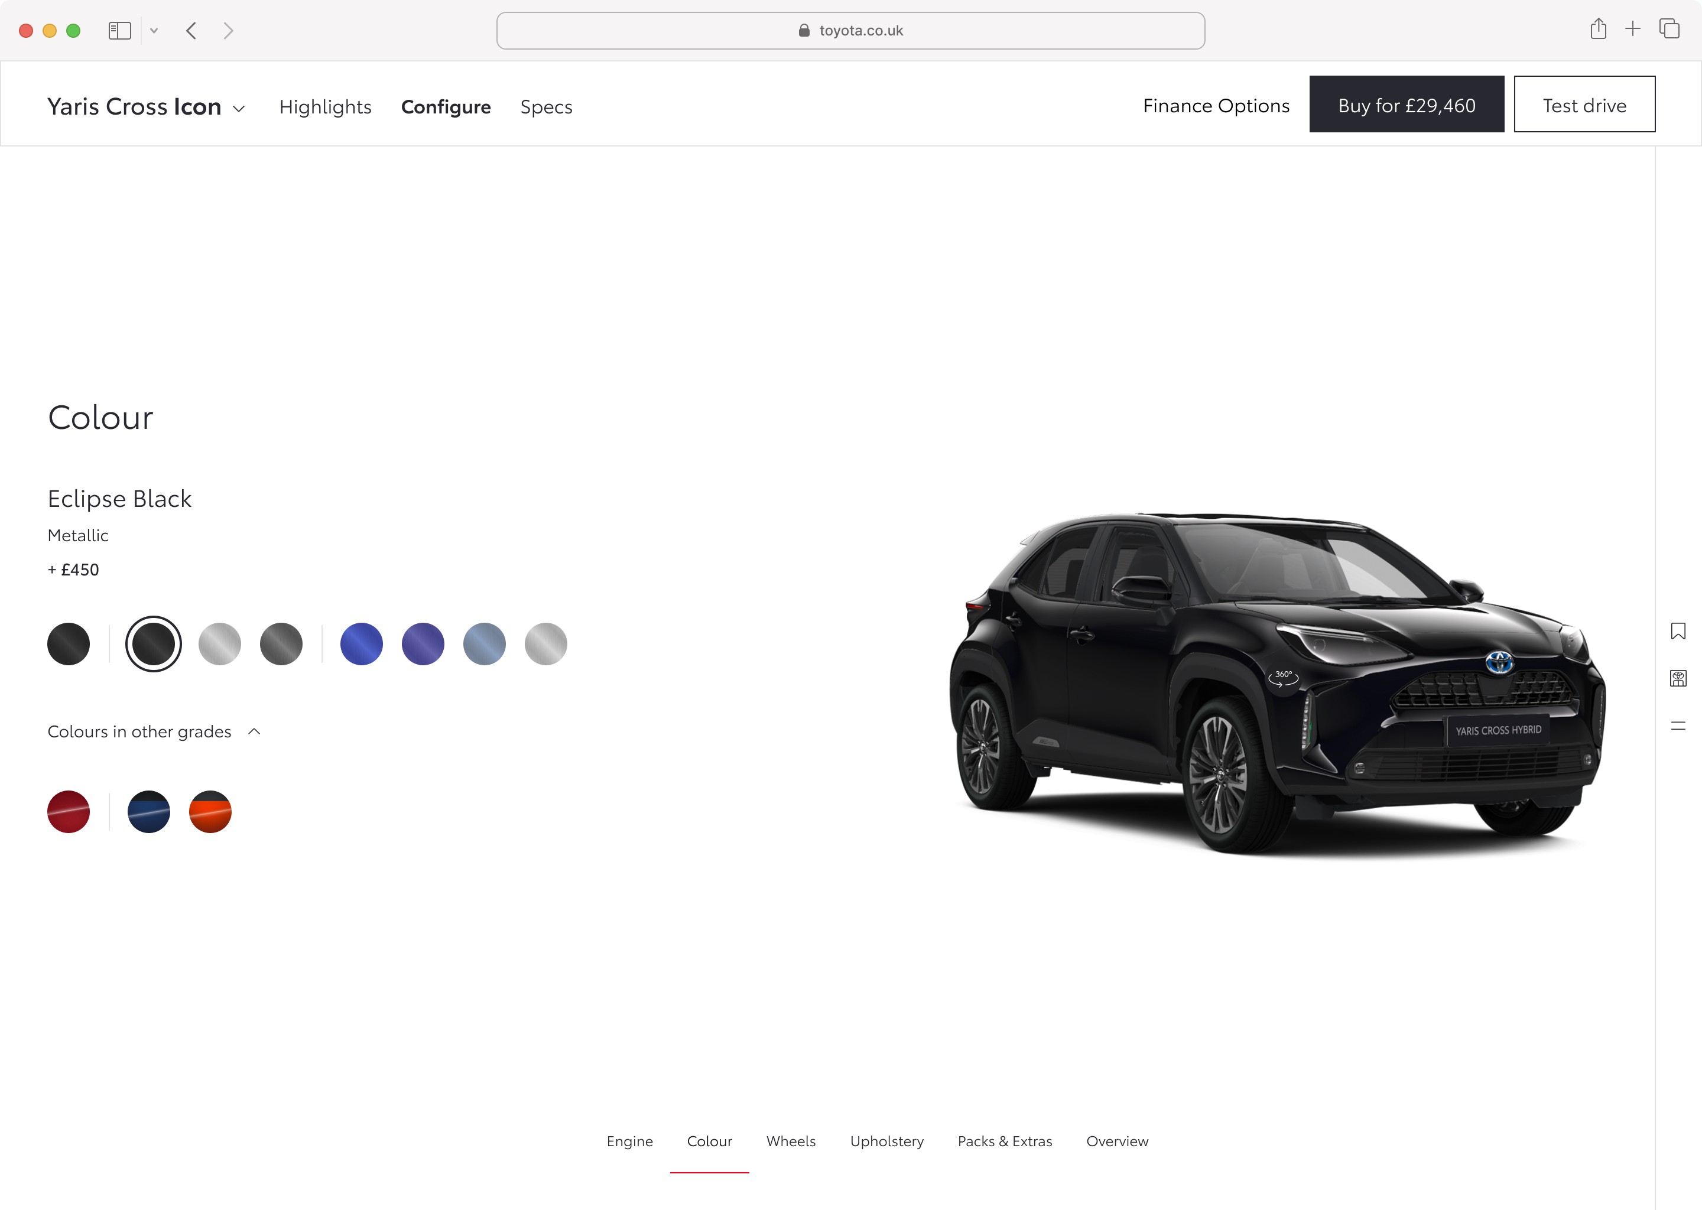
Task: Go back with the browser back arrow
Action: coord(191,31)
